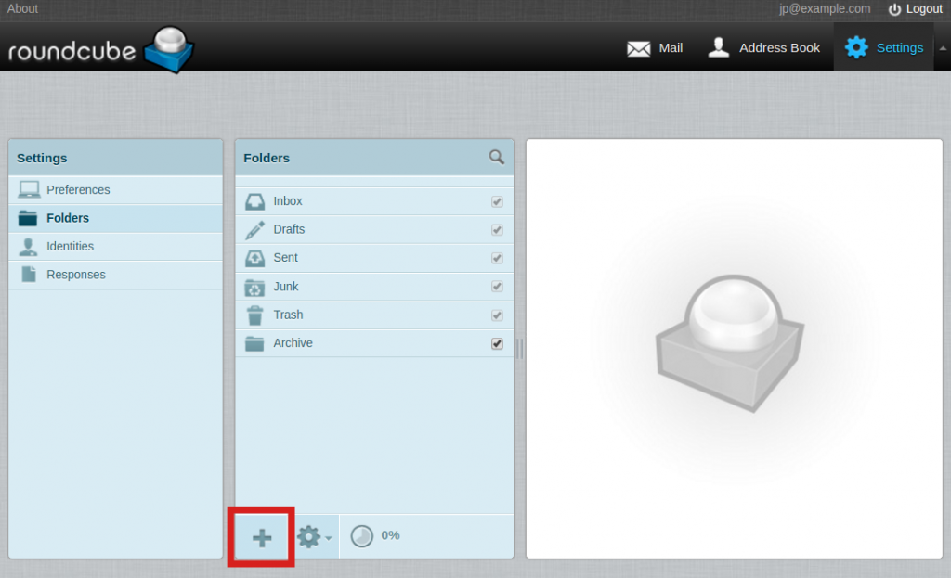Toggle the Trash subscription checkbox
This screenshot has height=578, width=951.
[498, 315]
